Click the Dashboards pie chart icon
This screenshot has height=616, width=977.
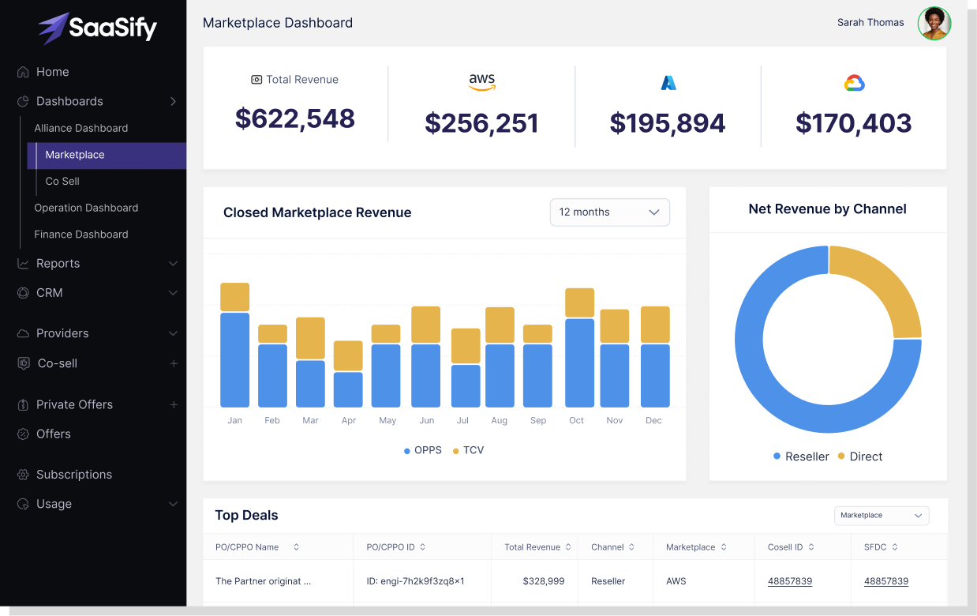point(23,101)
